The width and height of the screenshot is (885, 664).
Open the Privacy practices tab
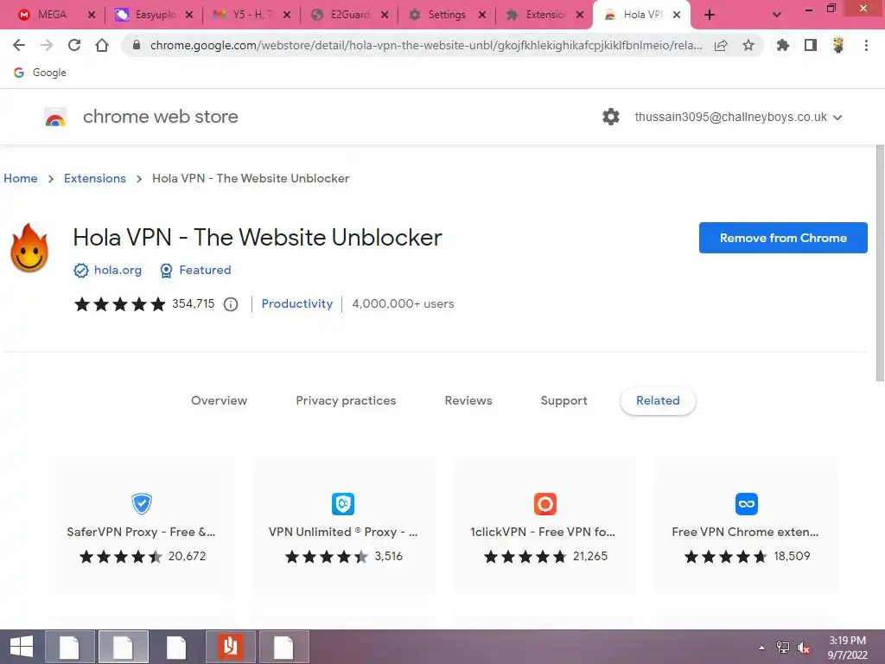pyautogui.click(x=346, y=400)
